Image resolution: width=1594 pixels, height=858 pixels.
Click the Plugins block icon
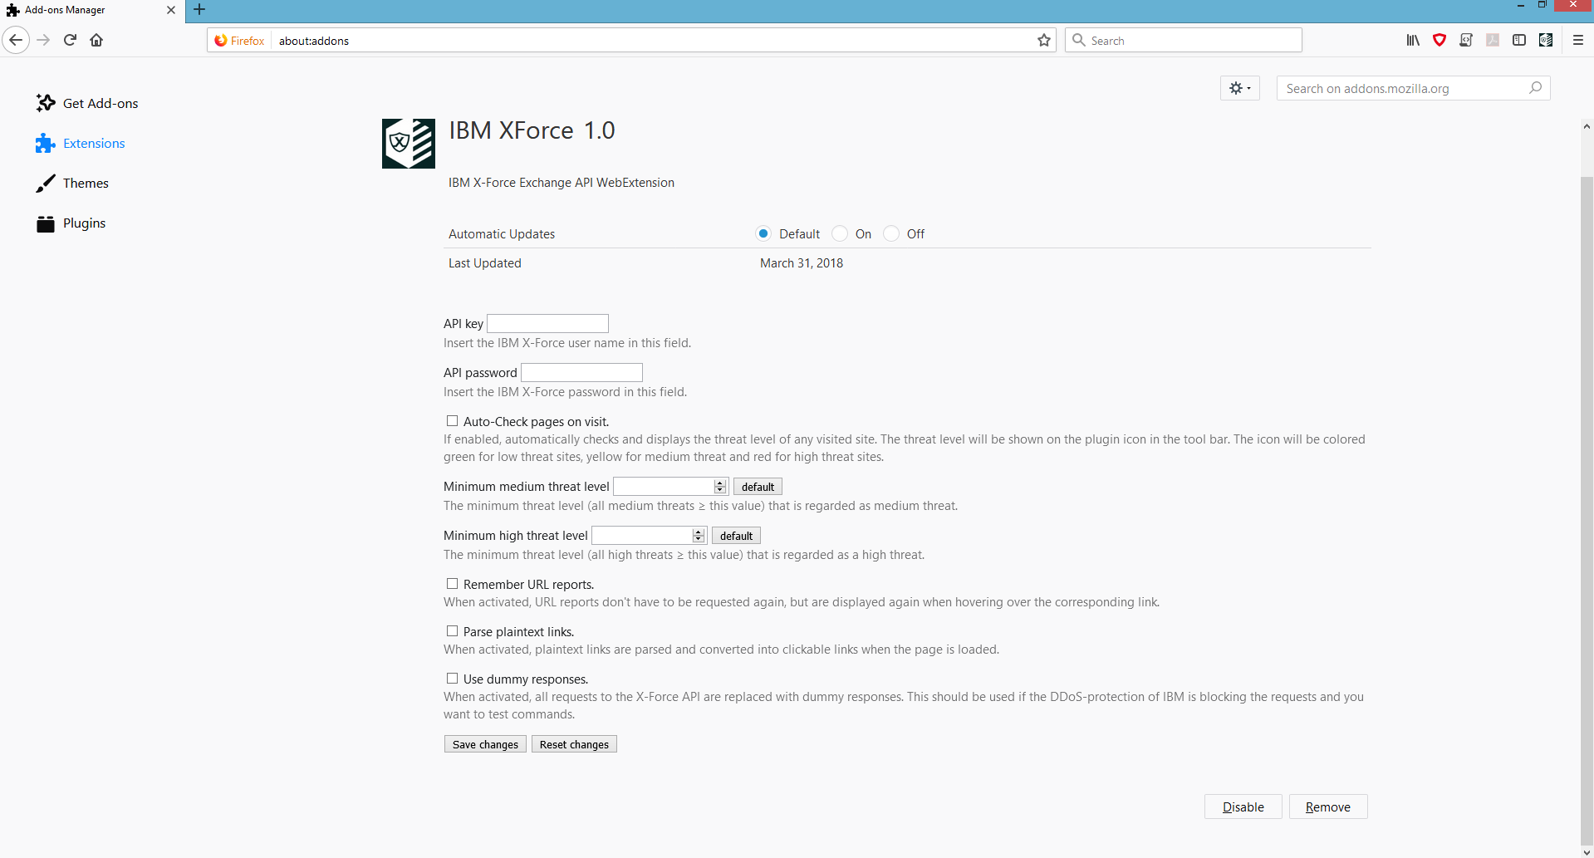[46, 223]
